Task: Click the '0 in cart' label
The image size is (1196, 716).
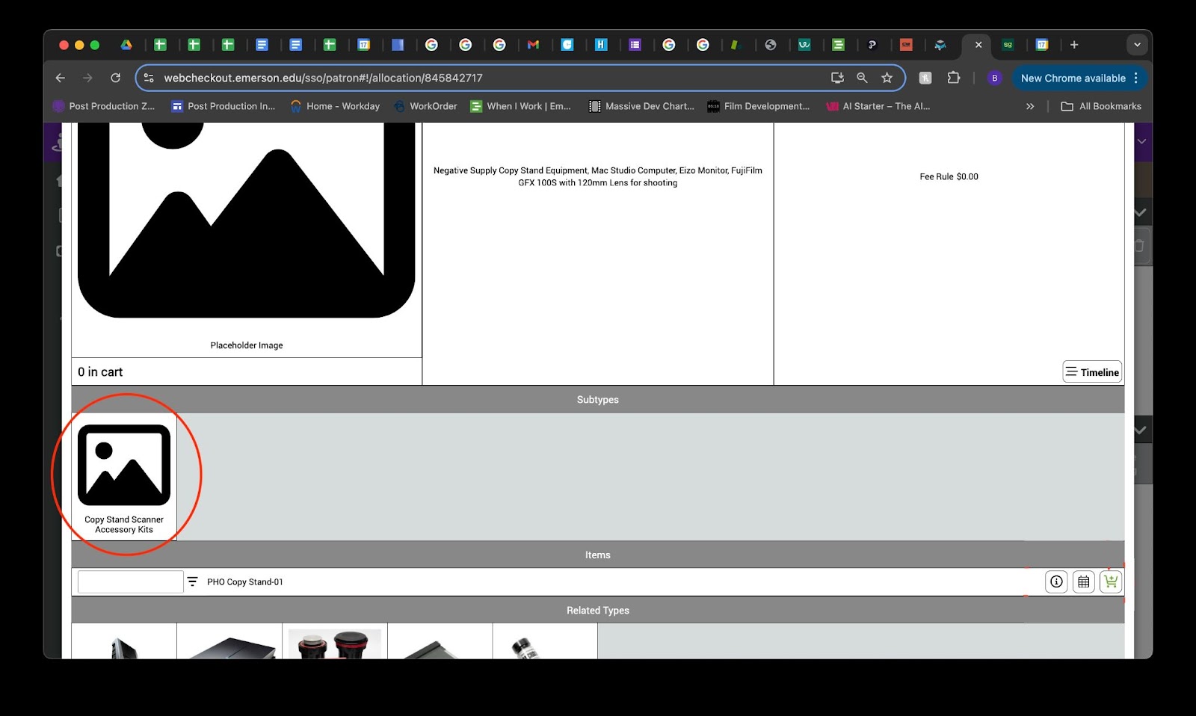Action: [100, 372]
